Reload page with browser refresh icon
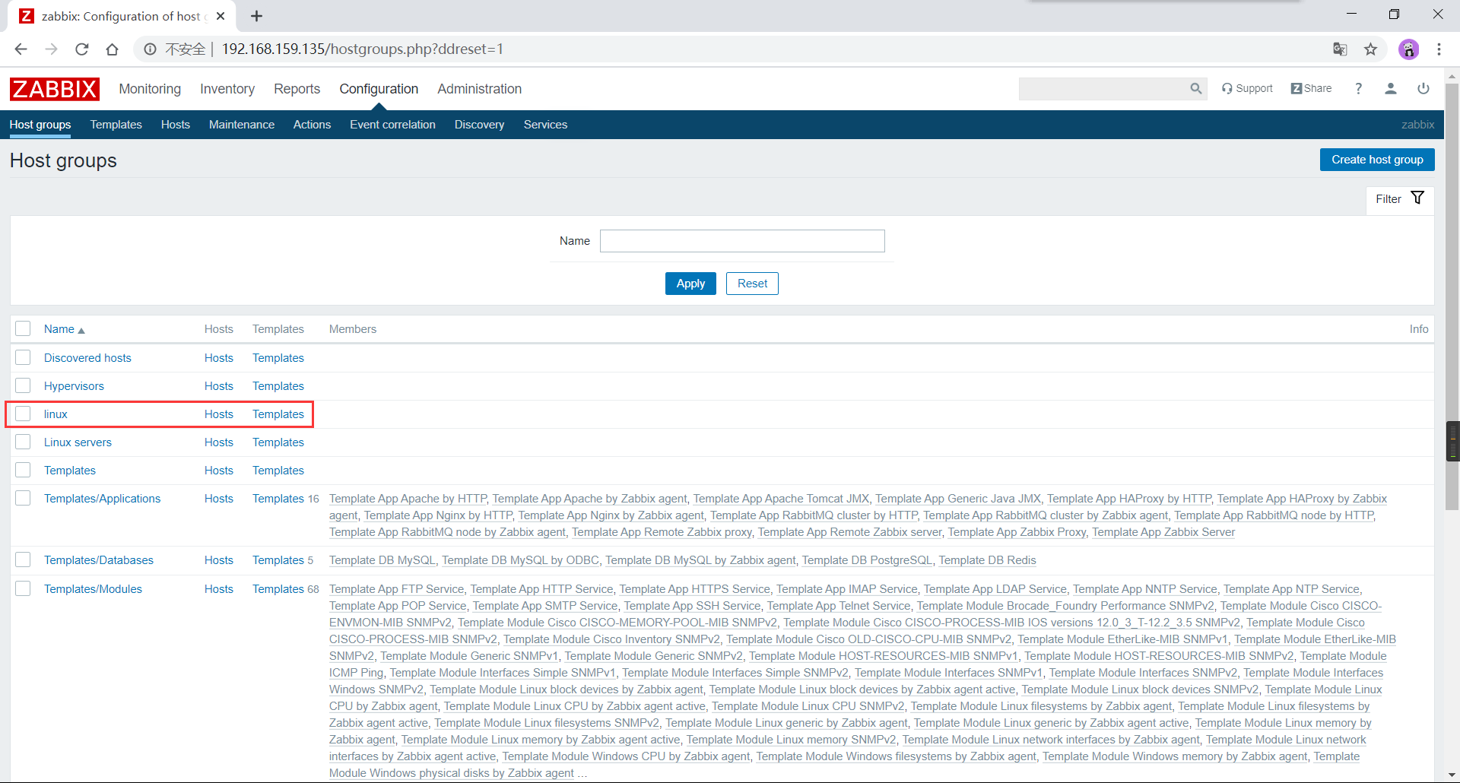 (82, 49)
